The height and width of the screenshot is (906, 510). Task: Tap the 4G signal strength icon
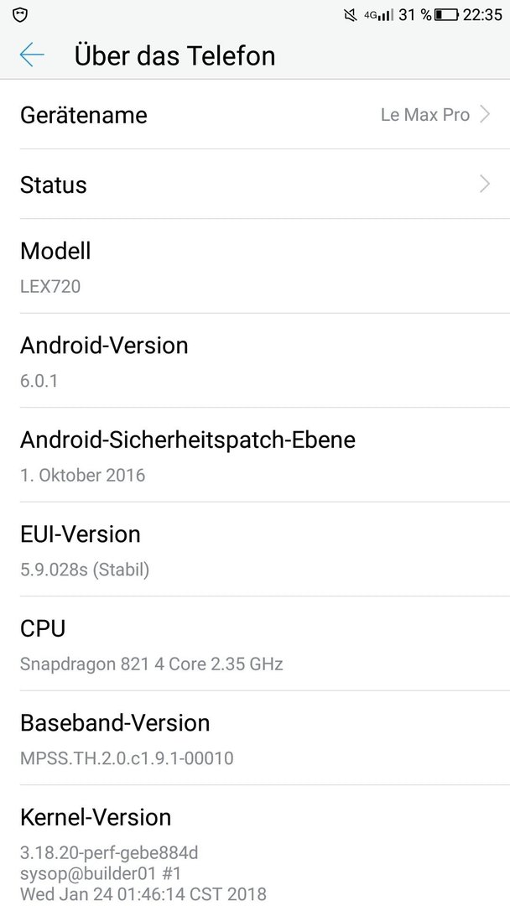[x=379, y=15]
